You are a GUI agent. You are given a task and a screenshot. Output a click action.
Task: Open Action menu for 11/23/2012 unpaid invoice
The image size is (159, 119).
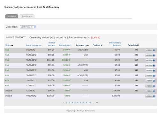(150, 96)
